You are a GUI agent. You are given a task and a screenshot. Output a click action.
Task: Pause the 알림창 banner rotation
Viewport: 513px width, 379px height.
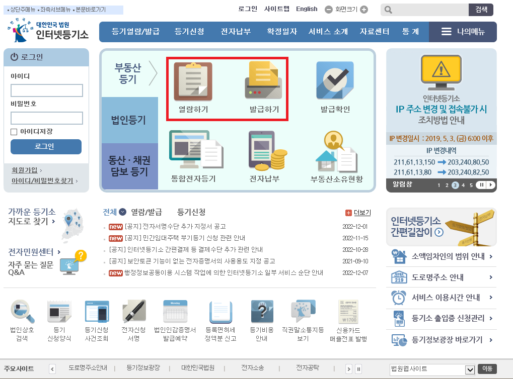click(x=482, y=184)
